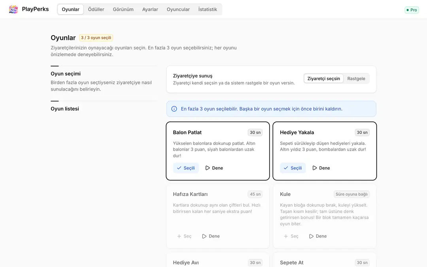Viewport: 427px width, 267px height.
Task: Click Seç on the Kule card
Action: [x=291, y=236]
